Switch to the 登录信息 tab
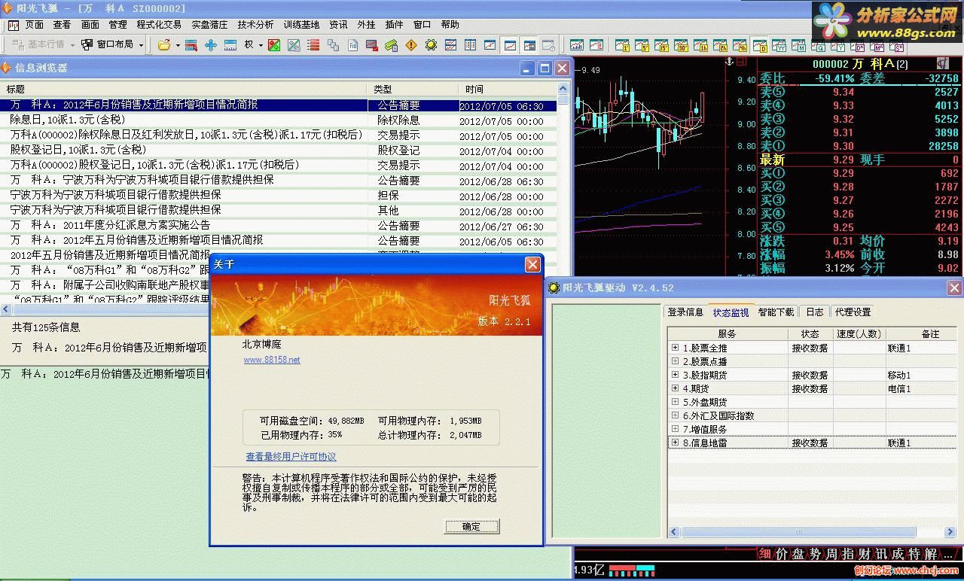 (x=685, y=312)
